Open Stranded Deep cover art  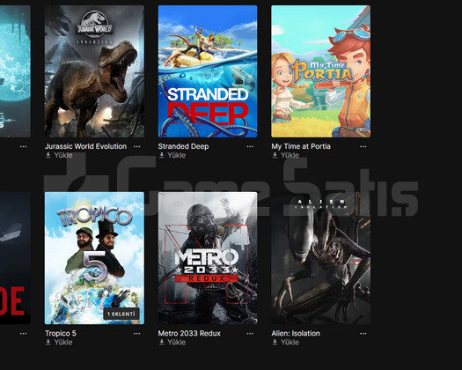(208, 71)
